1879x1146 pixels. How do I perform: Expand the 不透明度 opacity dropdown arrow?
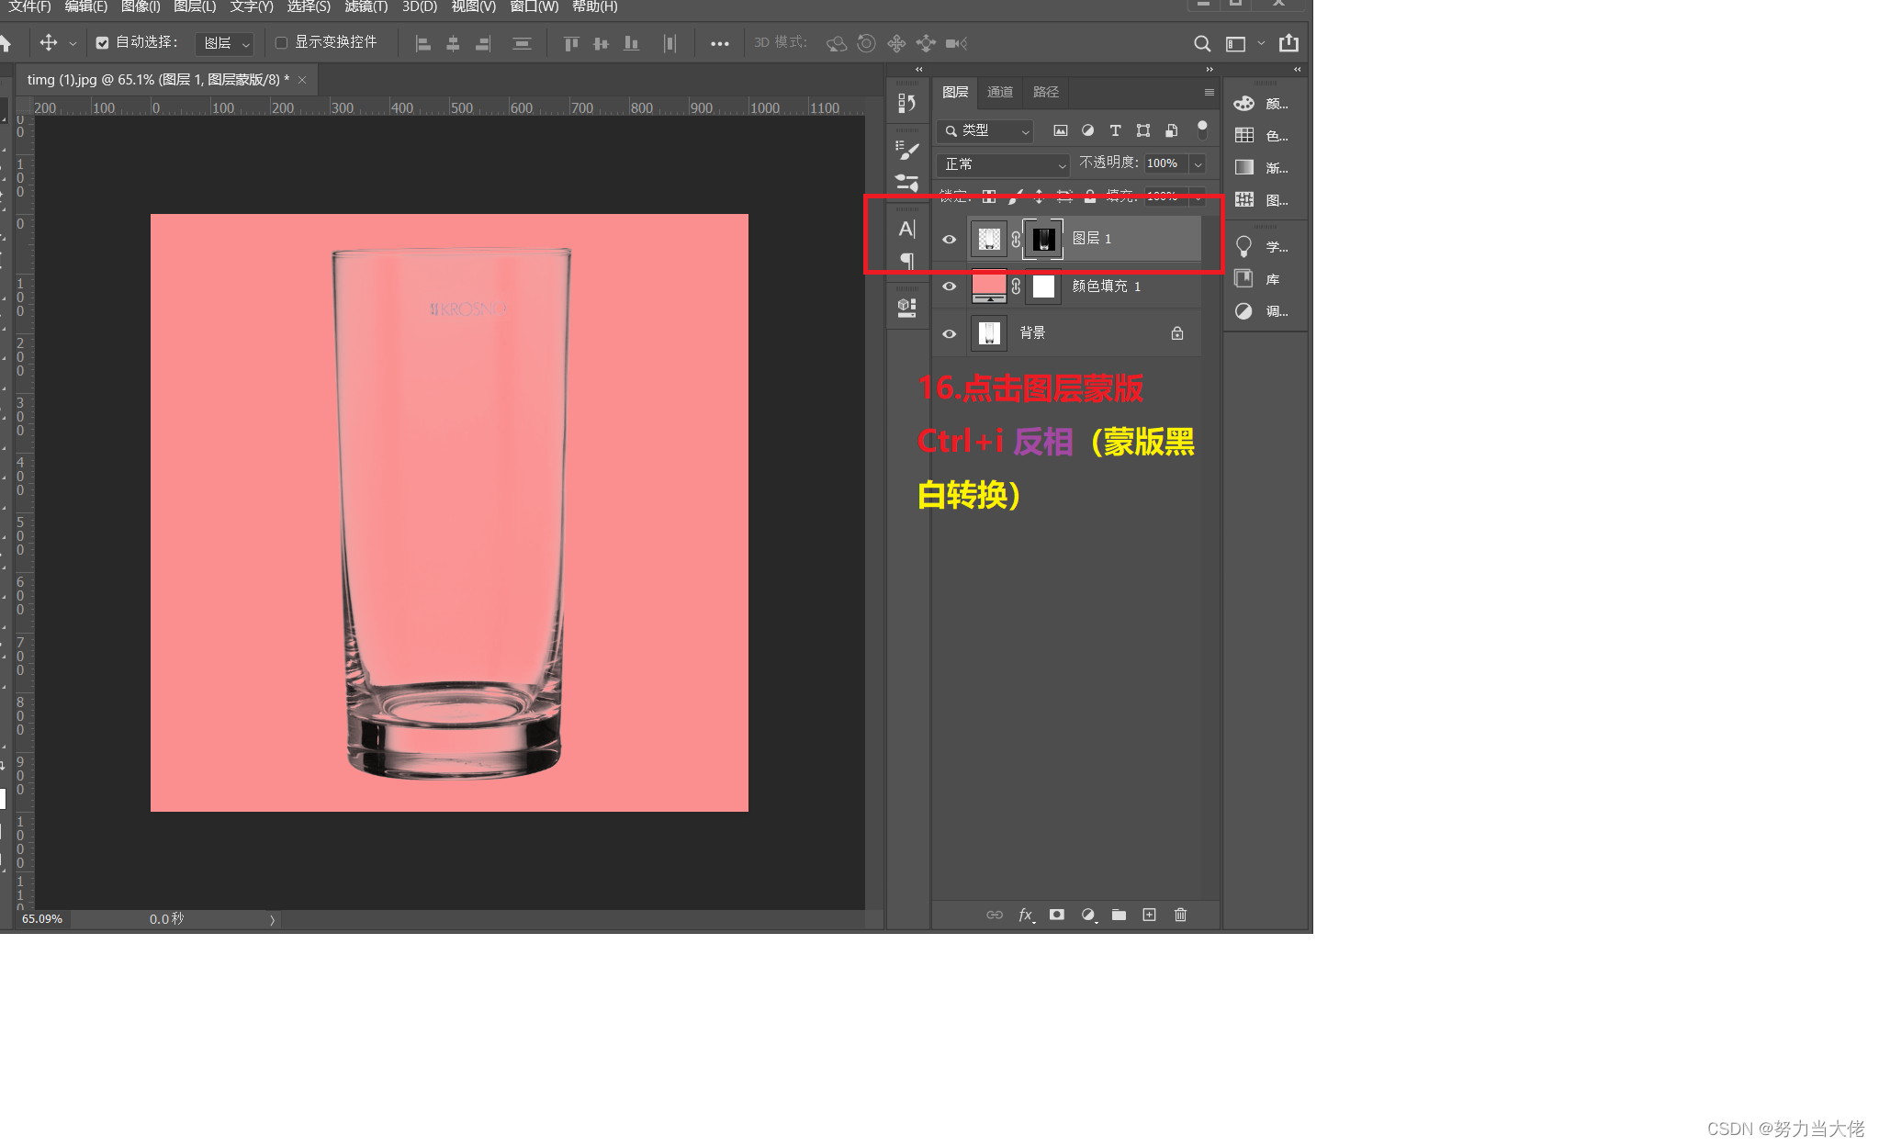(1198, 164)
